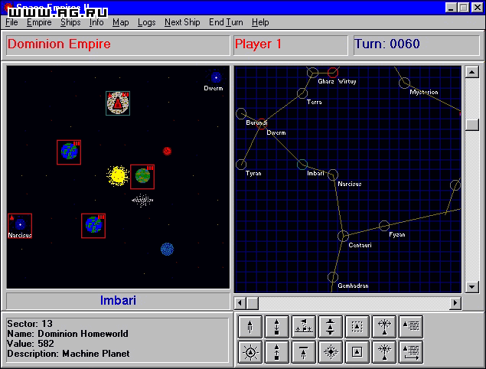Open the Map menu
The image size is (486, 369).
(x=121, y=22)
